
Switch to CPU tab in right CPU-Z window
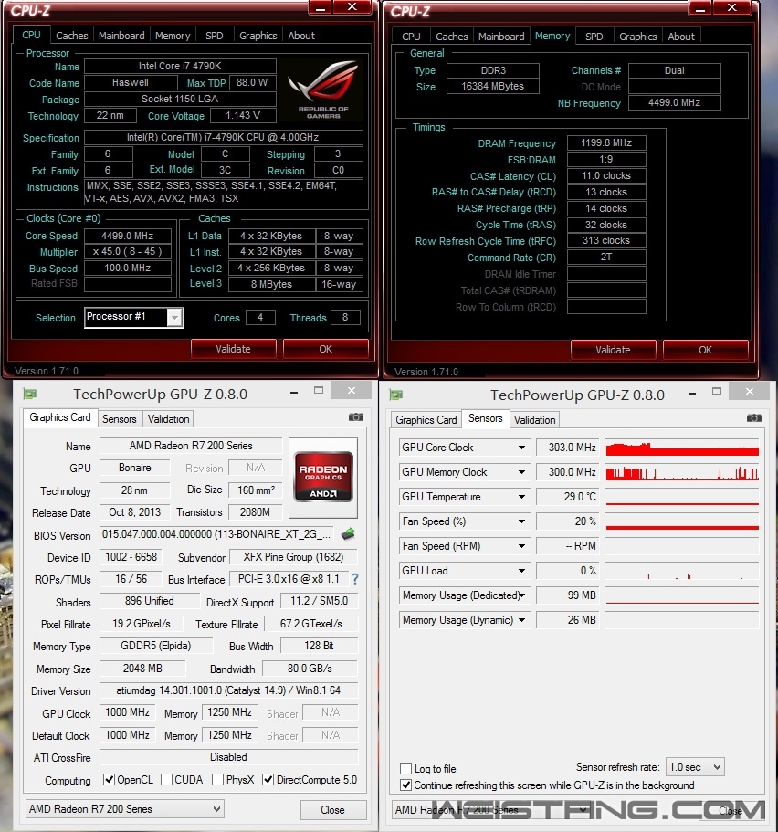(411, 37)
